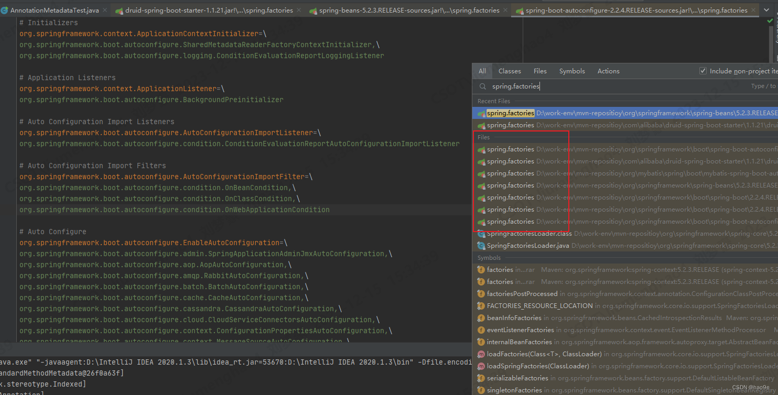778x395 pixels.
Task: Go to the singletonFactories symbol
Action: coord(625,390)
